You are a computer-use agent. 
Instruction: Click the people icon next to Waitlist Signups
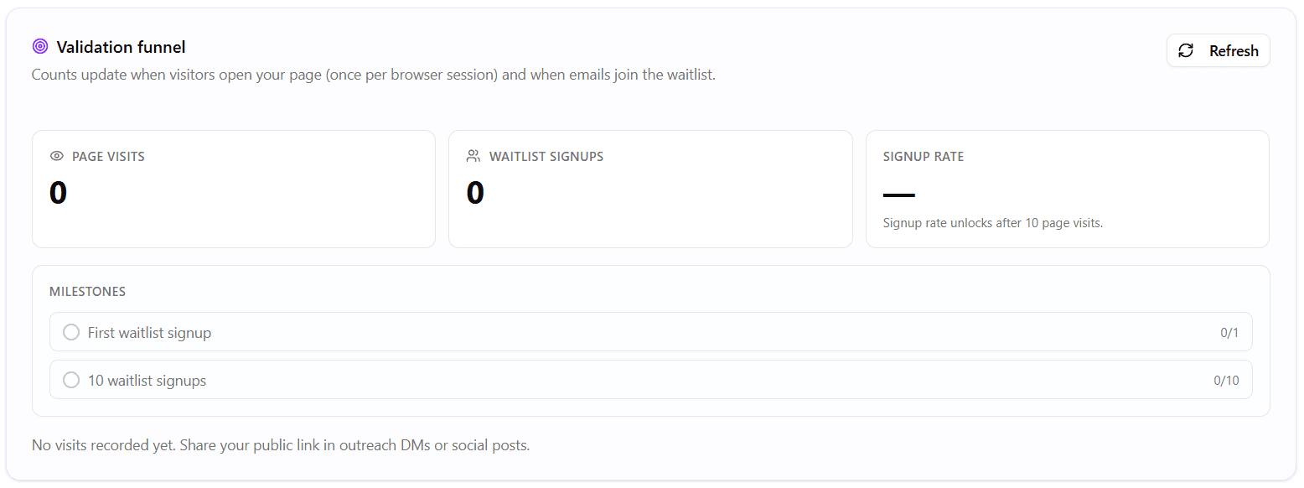pos(473,157)
